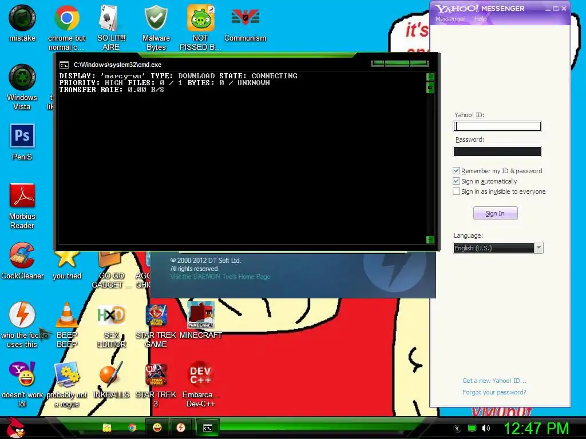586x439 pixels.
Task: Open the Help menu in Yahoo Messenger
Action: pyautogui.click(x=480, y=19)
